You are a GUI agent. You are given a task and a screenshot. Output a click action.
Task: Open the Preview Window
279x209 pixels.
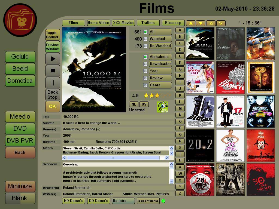pyautogui.click(x=53, y=47)
